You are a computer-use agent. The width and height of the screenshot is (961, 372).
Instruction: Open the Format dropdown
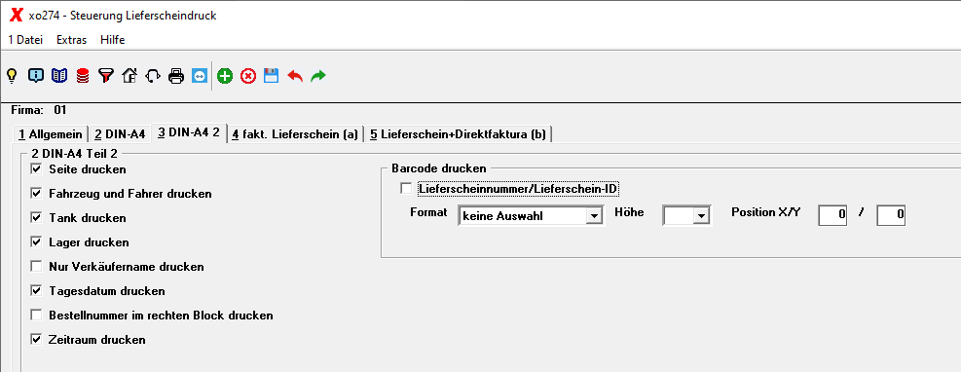(x=593, y=216)
